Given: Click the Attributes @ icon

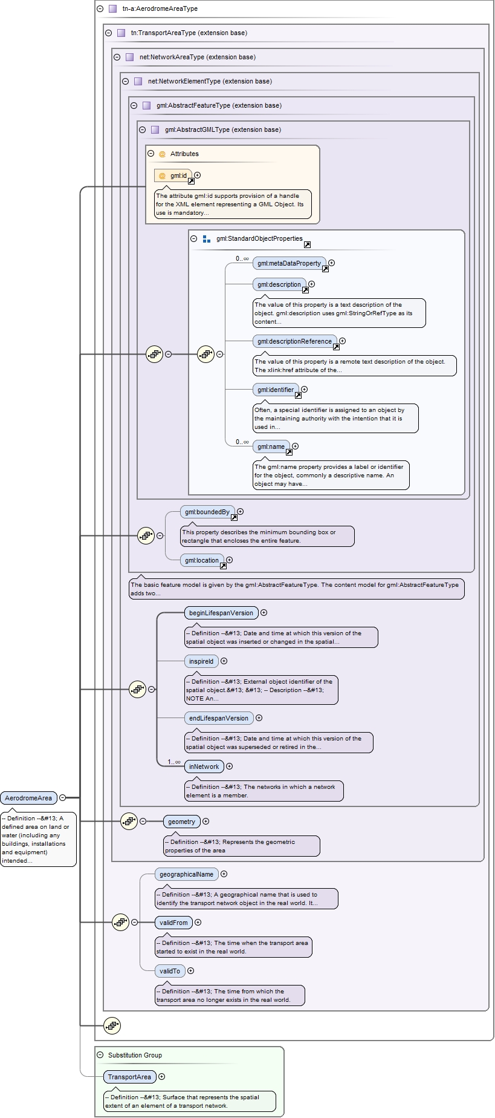Looking at the screenshot, I should (162, 154).
